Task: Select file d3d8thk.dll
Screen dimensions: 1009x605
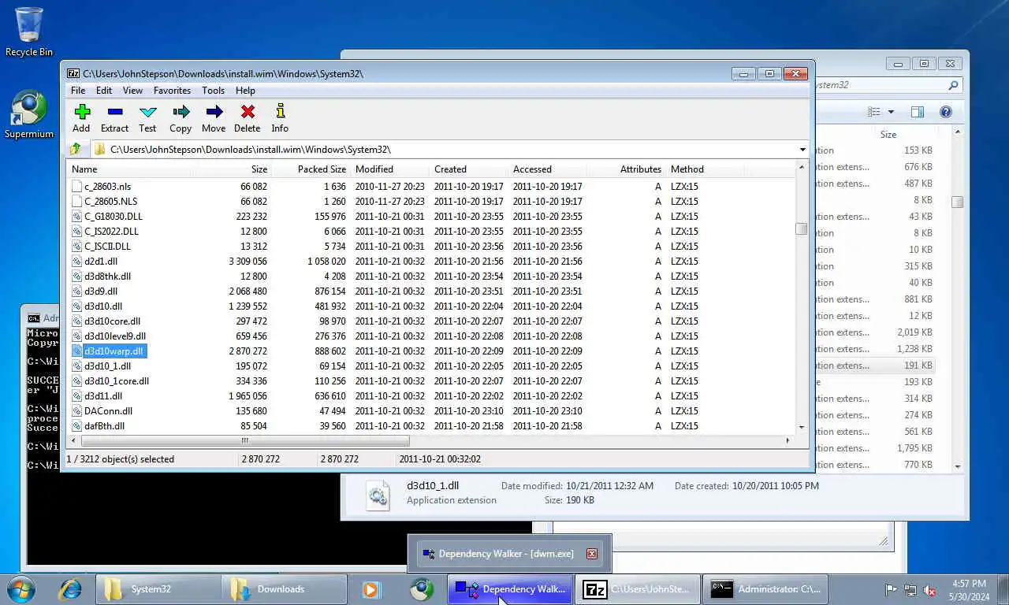Action: pyautogui.click(x=107, y=277)
